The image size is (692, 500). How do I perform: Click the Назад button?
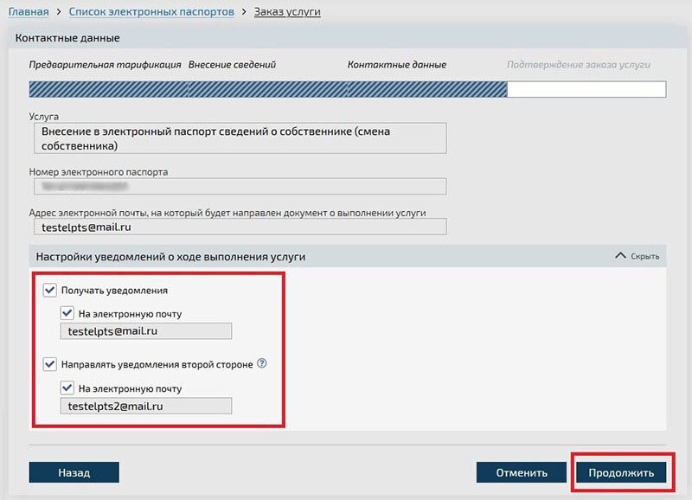point(74,472)
